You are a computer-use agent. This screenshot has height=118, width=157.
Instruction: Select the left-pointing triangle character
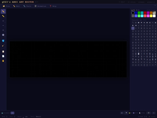[136, 25]
